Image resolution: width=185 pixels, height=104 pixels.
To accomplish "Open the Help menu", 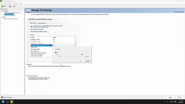I will click(x=21, y=3).
